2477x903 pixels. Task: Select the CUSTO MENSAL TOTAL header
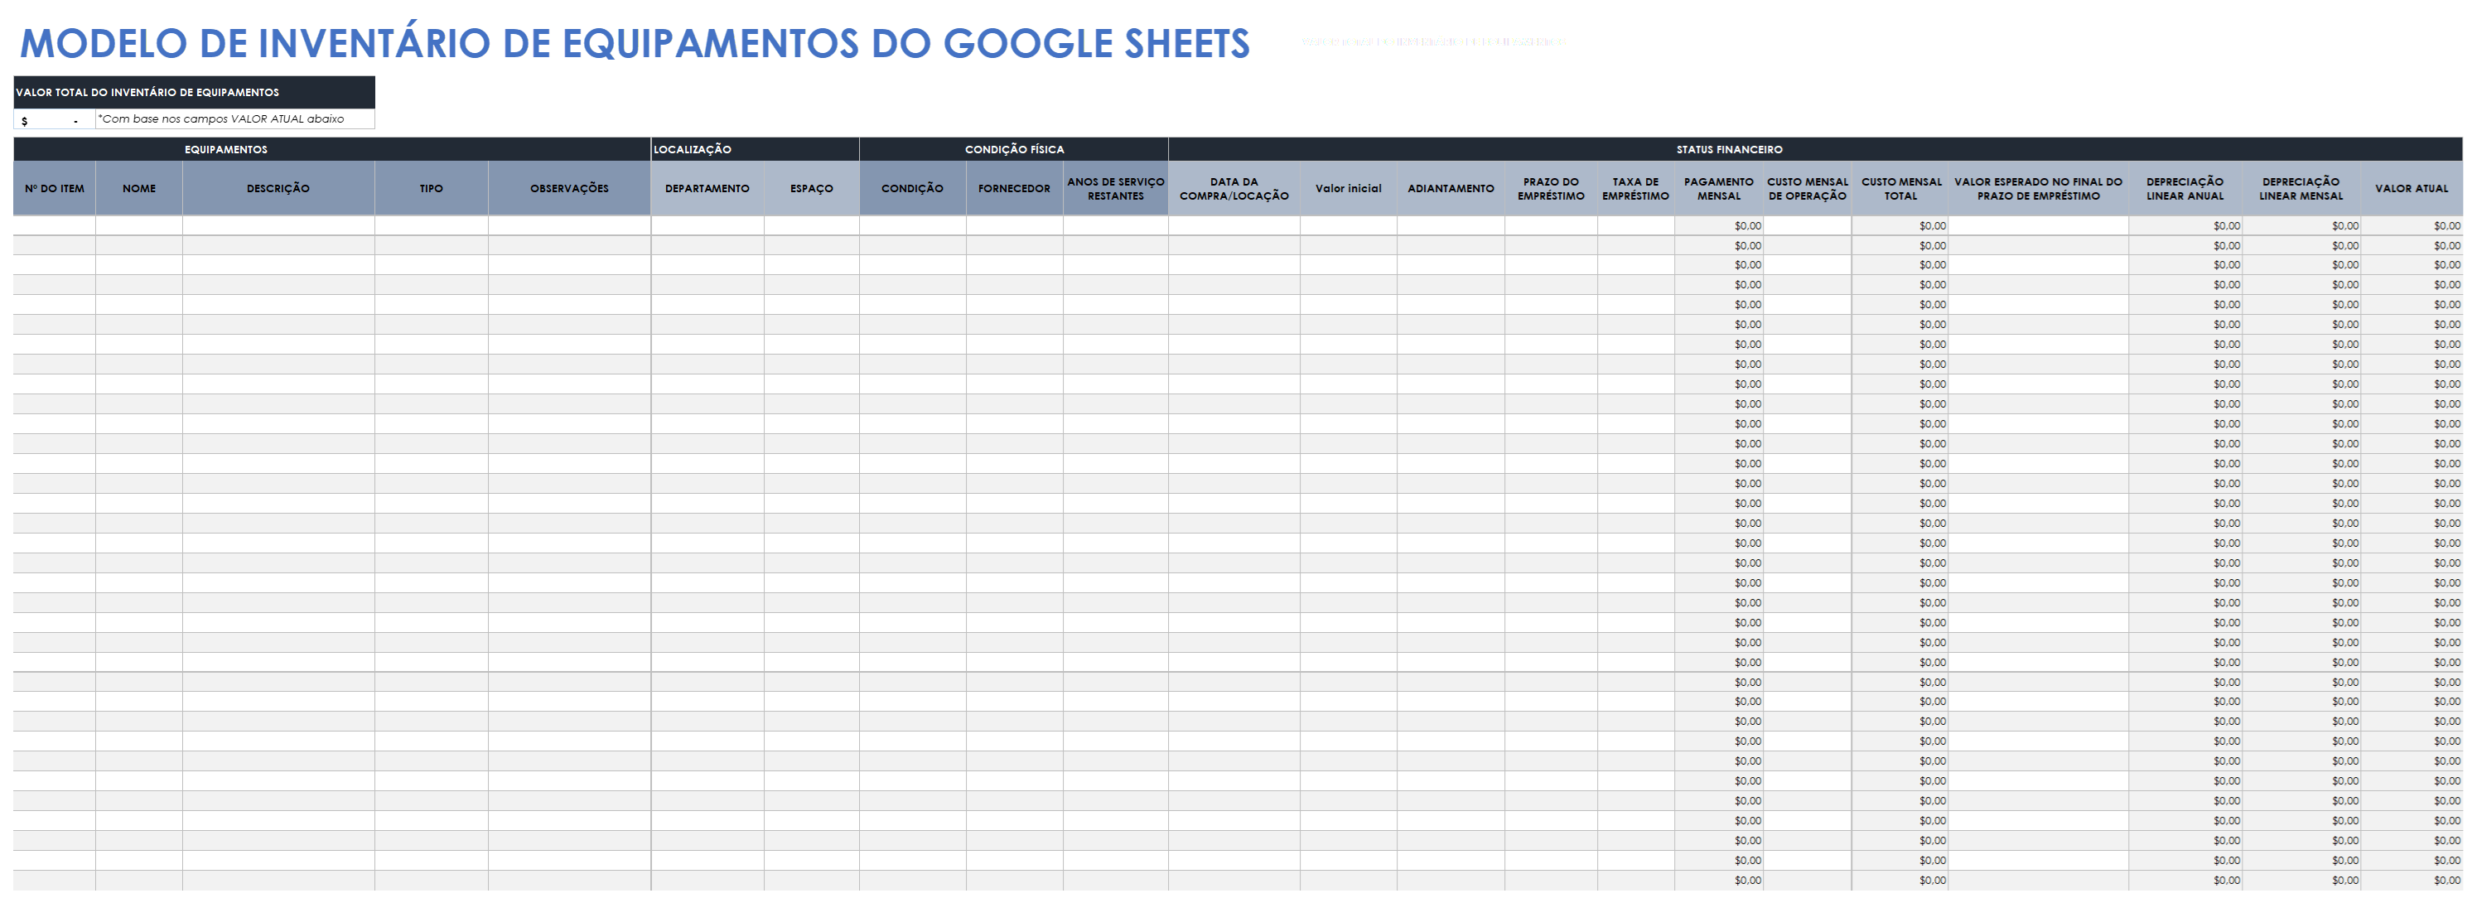pyautogui.click(x=1900, y=189)
